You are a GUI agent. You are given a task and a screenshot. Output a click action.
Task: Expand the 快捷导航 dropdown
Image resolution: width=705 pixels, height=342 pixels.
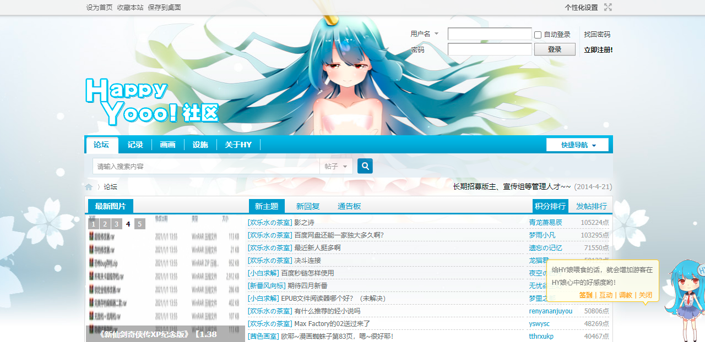(578, 145)
